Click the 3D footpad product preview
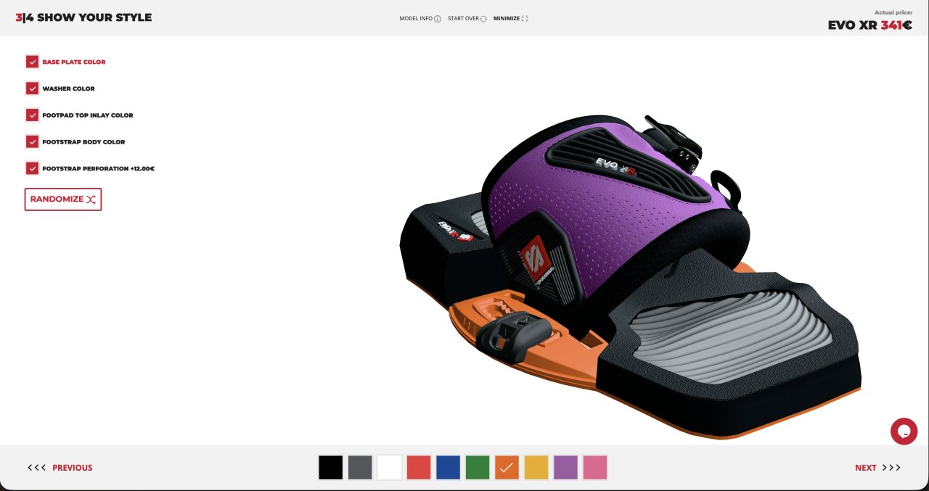This screenshot has width=929, height=491. pyautogui.click(x=630, y=276)
